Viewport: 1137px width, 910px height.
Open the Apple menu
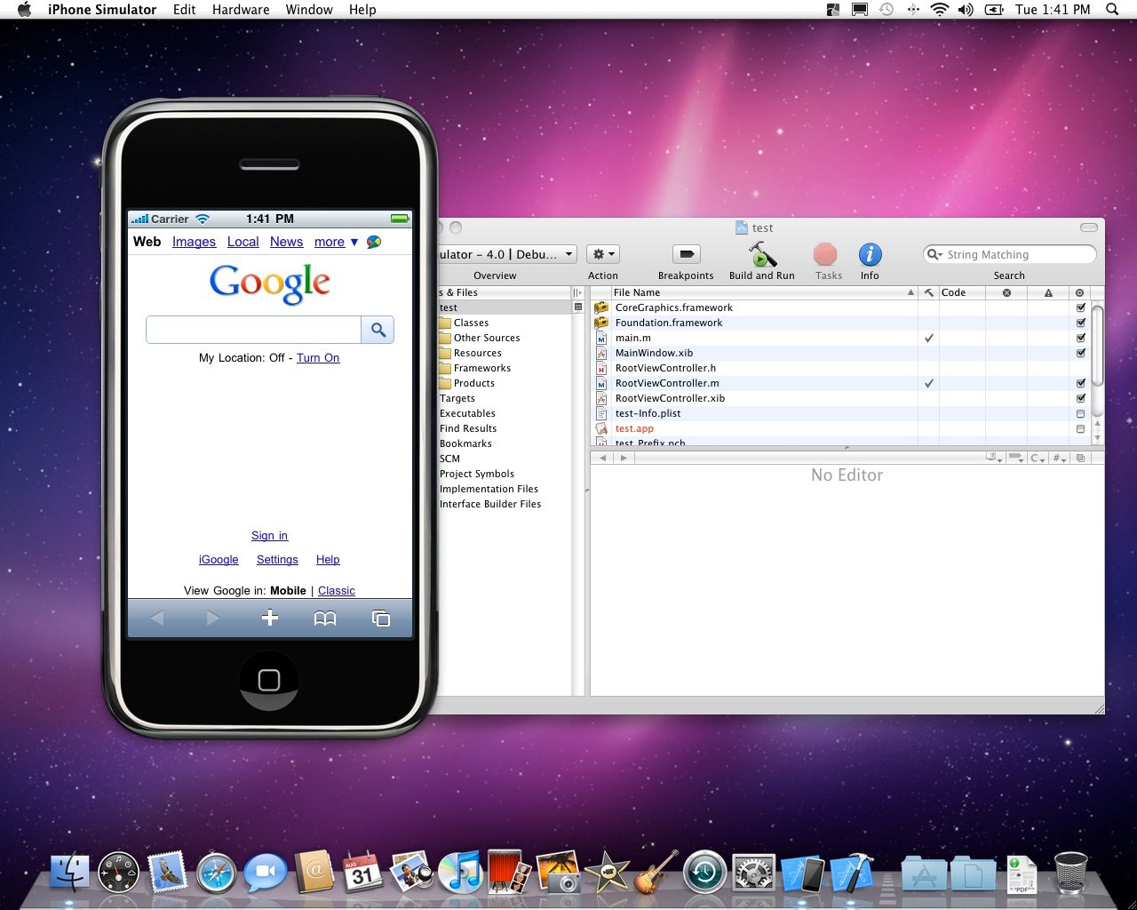click(24, 10)
